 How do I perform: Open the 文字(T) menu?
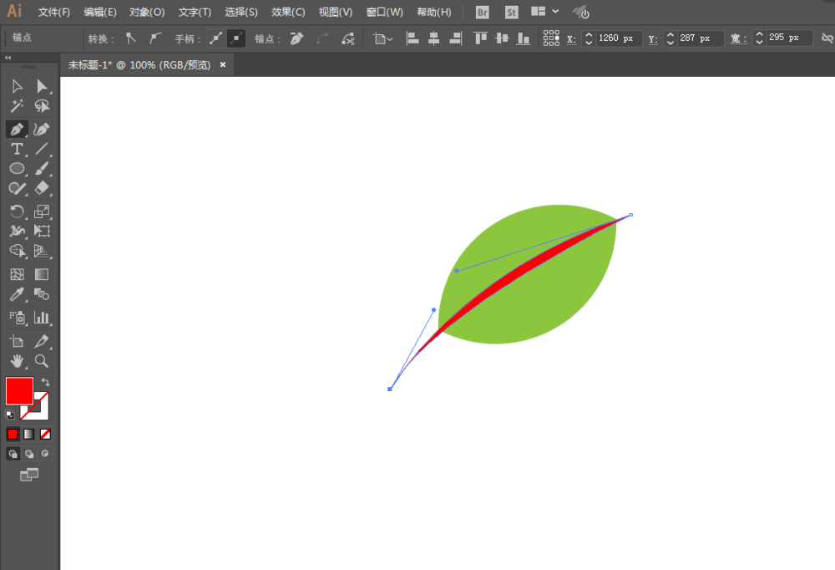pos(195,12)
